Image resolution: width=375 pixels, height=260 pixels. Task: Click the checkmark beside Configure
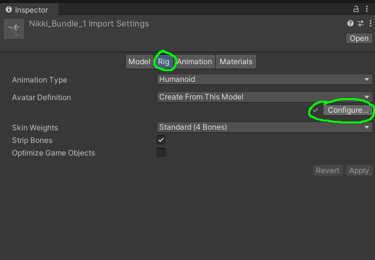pyautogui.click(x=315, y=110)
